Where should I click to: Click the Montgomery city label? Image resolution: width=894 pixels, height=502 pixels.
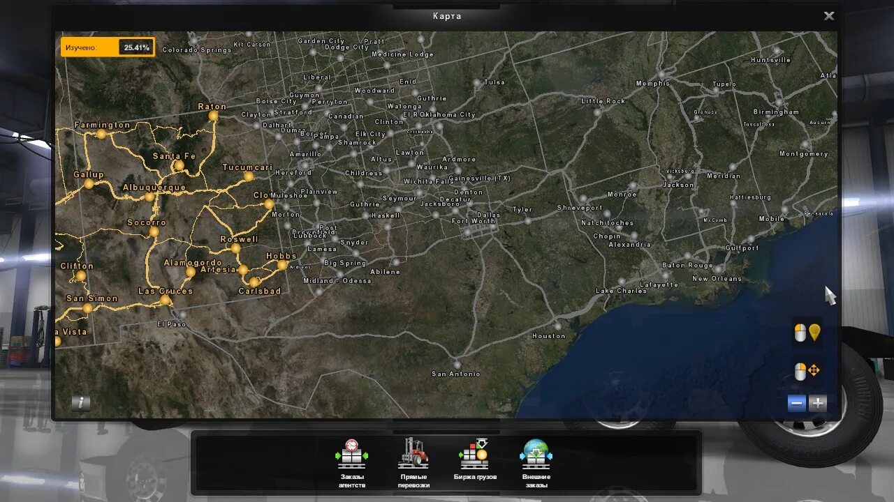tap(804, 153)
